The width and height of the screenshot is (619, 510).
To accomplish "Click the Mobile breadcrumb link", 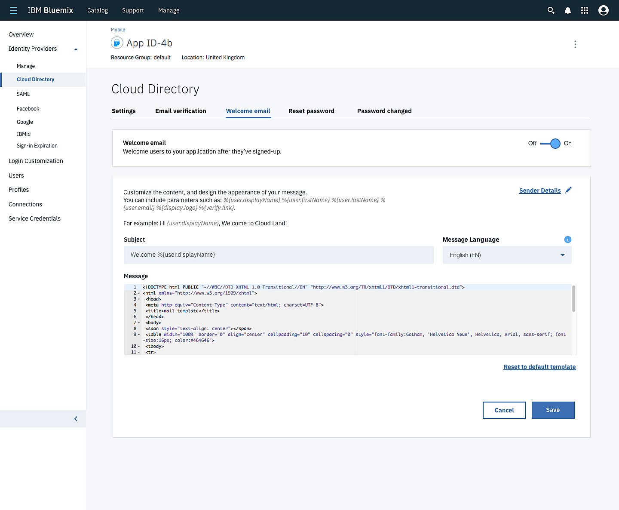I will click(118, 30).
